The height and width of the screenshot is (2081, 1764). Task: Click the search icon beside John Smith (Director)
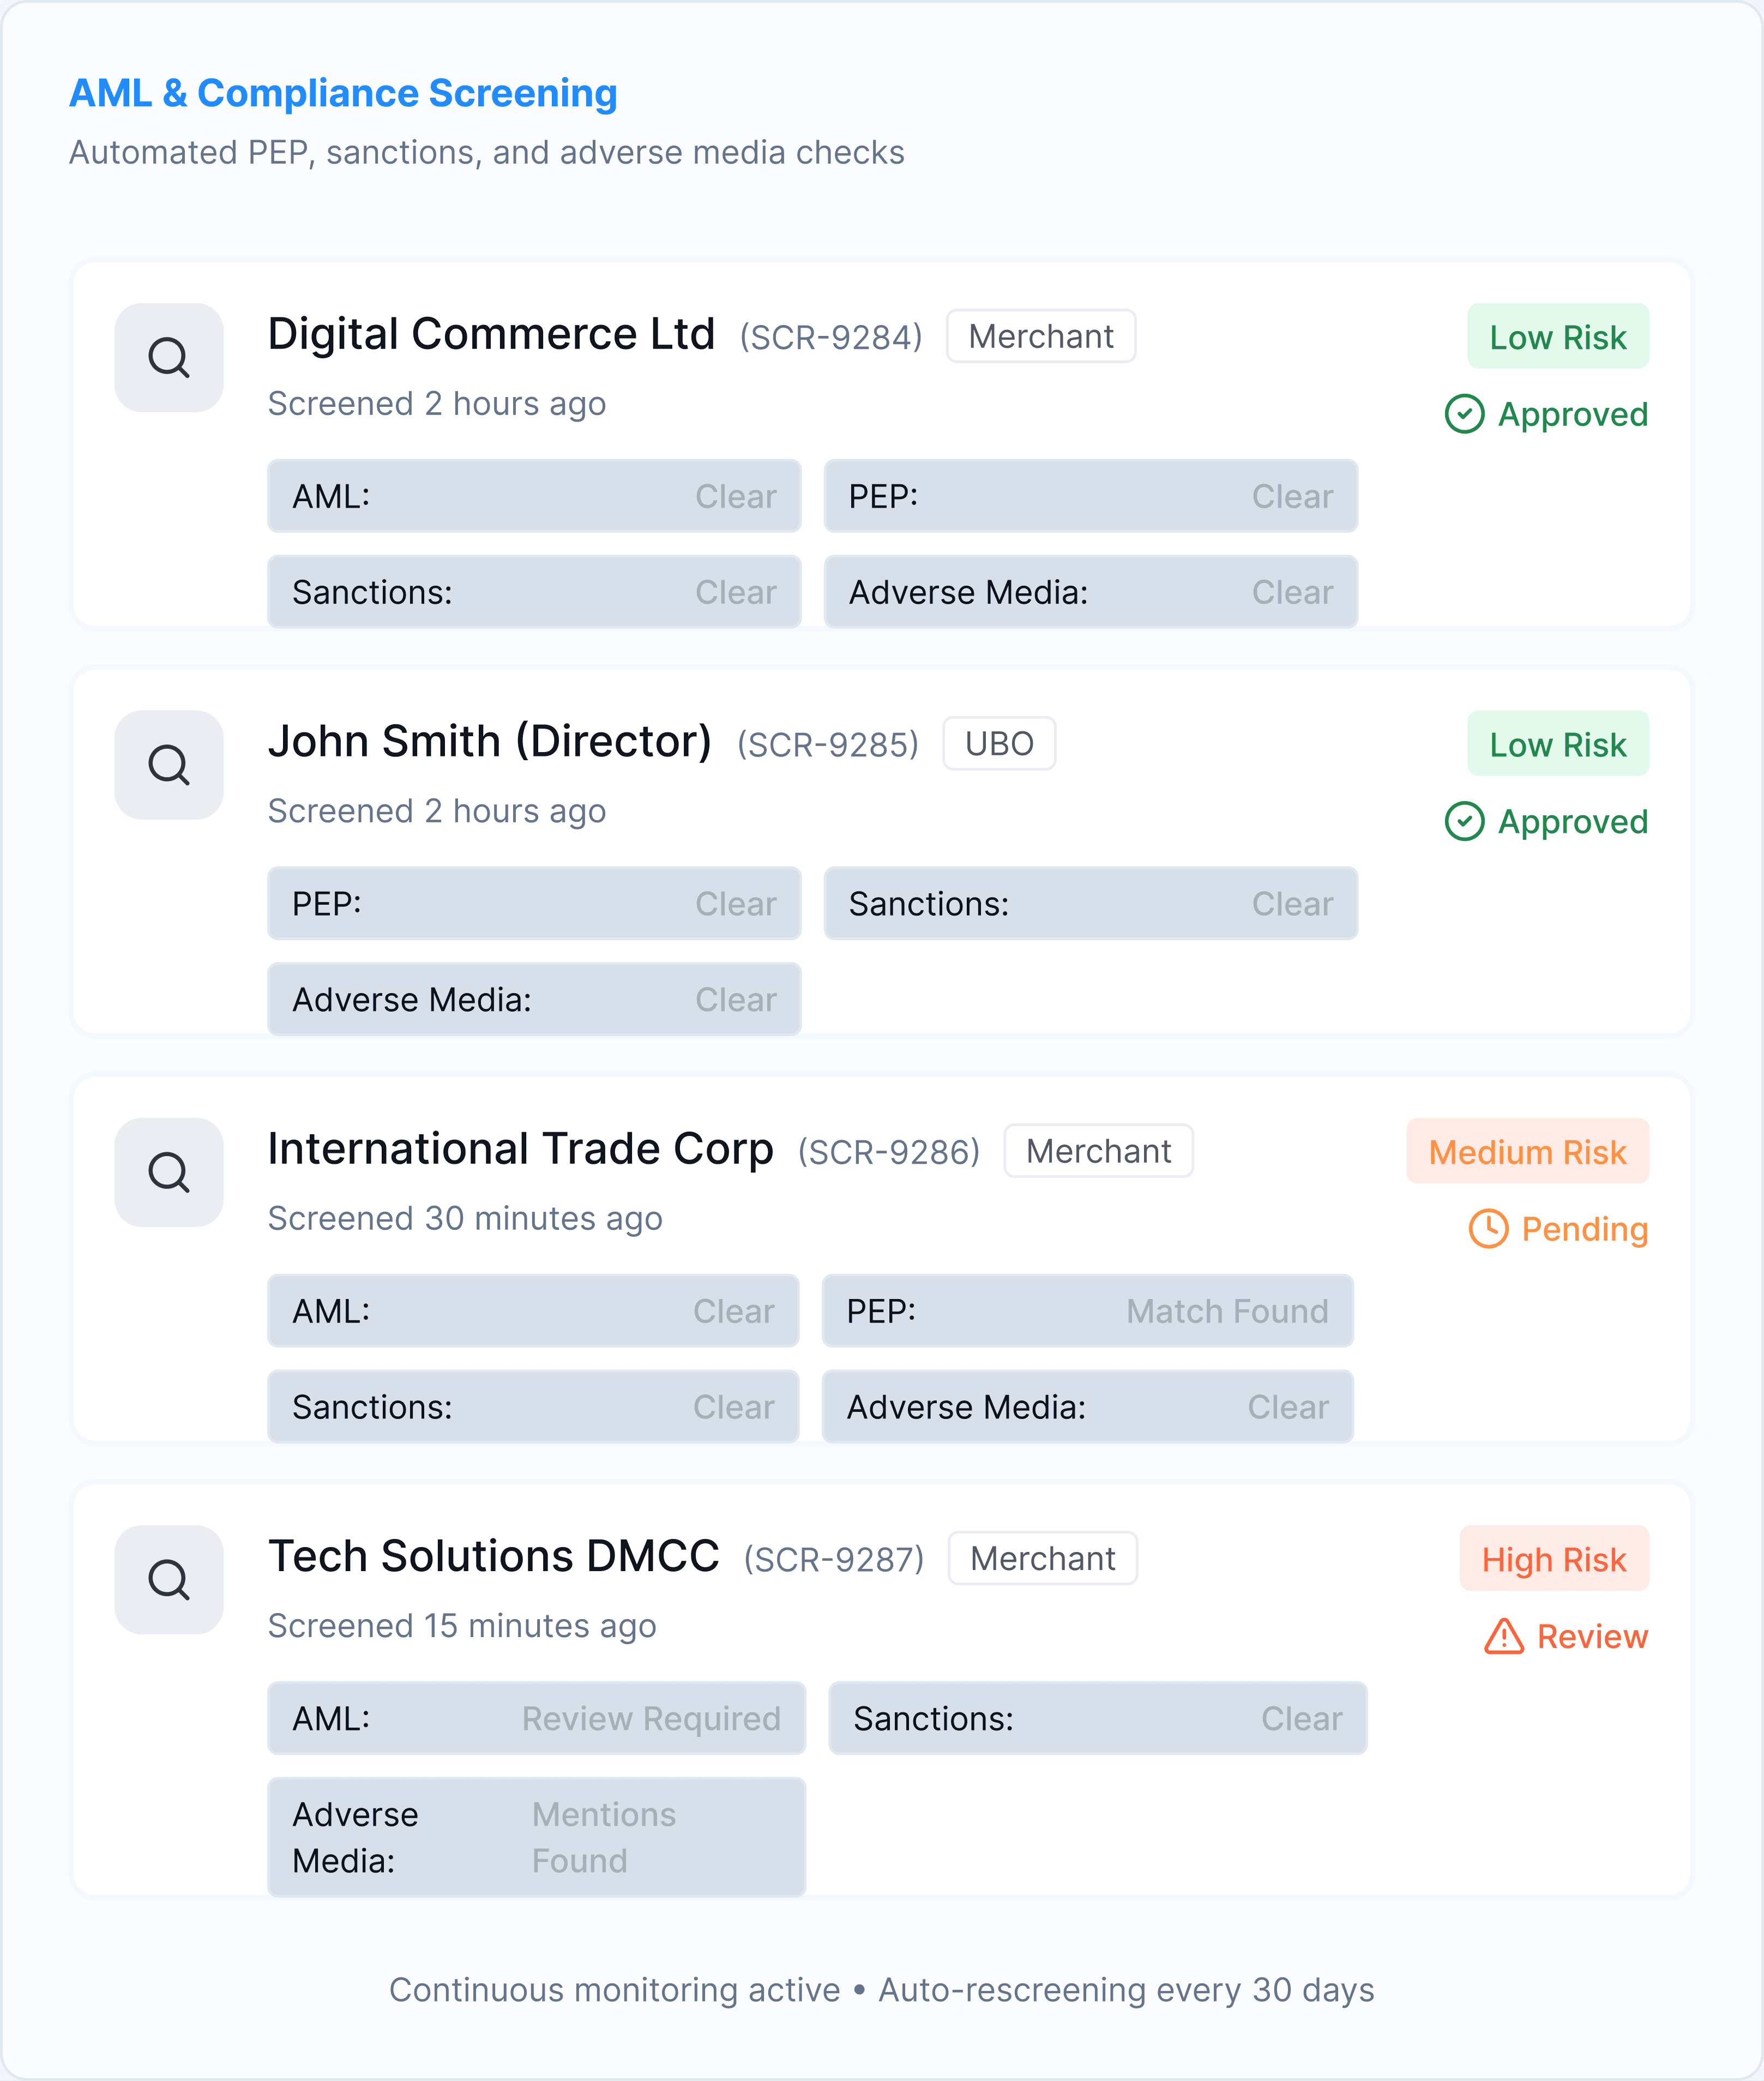168,765
